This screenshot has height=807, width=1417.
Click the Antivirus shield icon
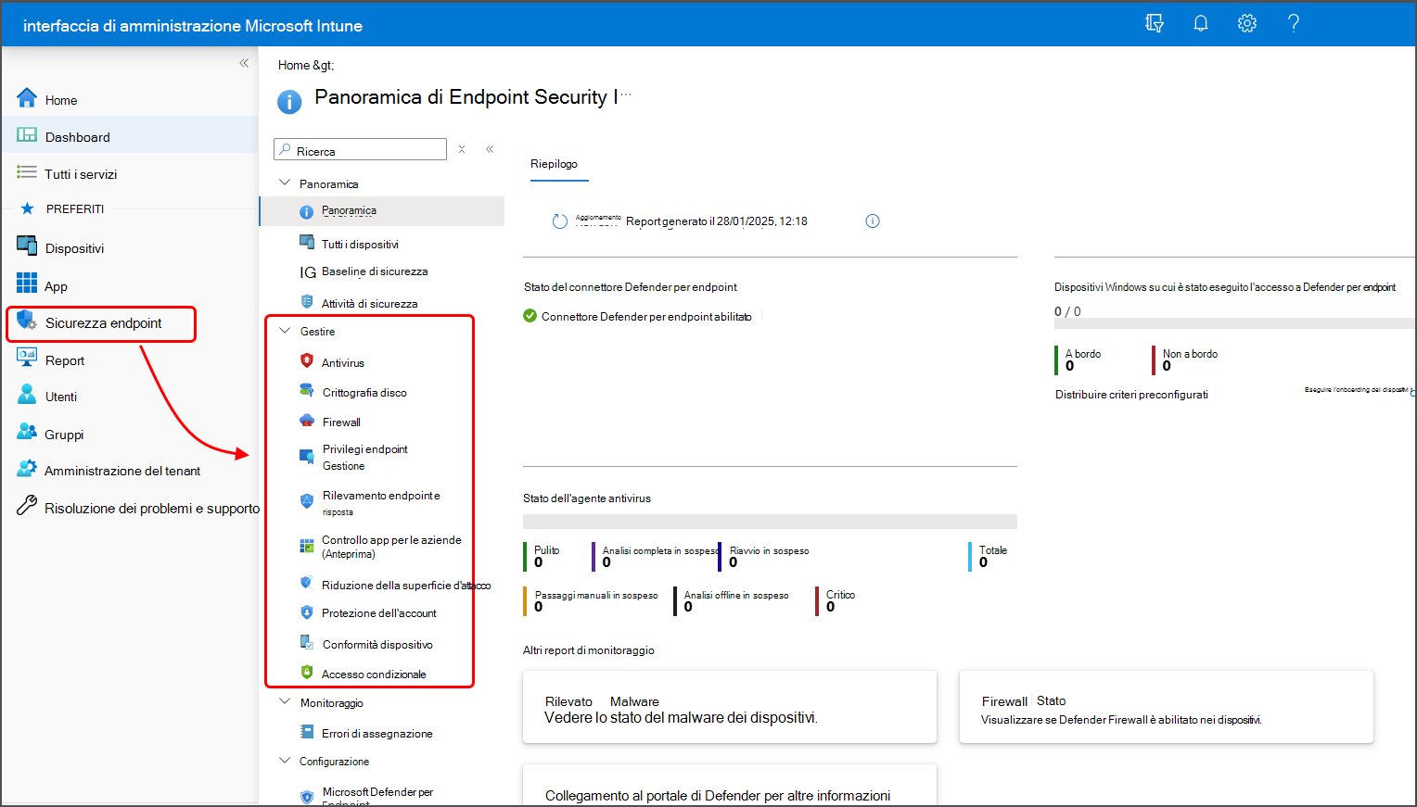coord(307,360)
